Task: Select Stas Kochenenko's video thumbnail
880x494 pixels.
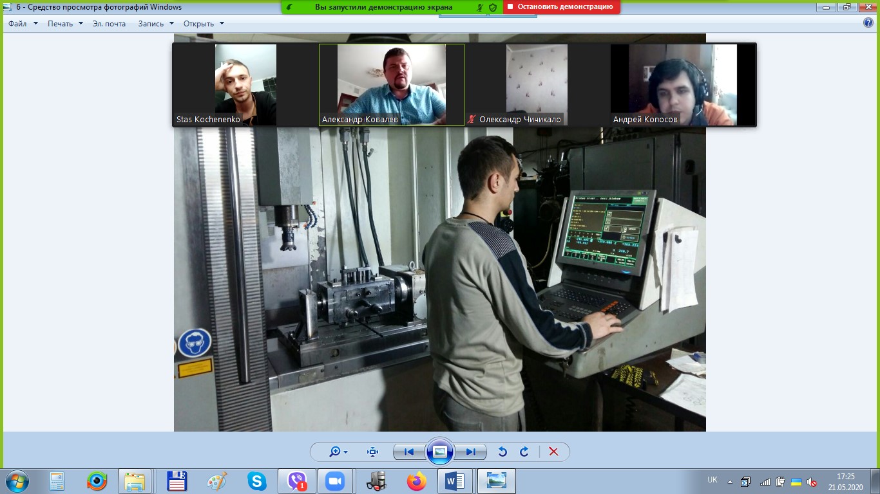Action: click(x=245, y=85)
